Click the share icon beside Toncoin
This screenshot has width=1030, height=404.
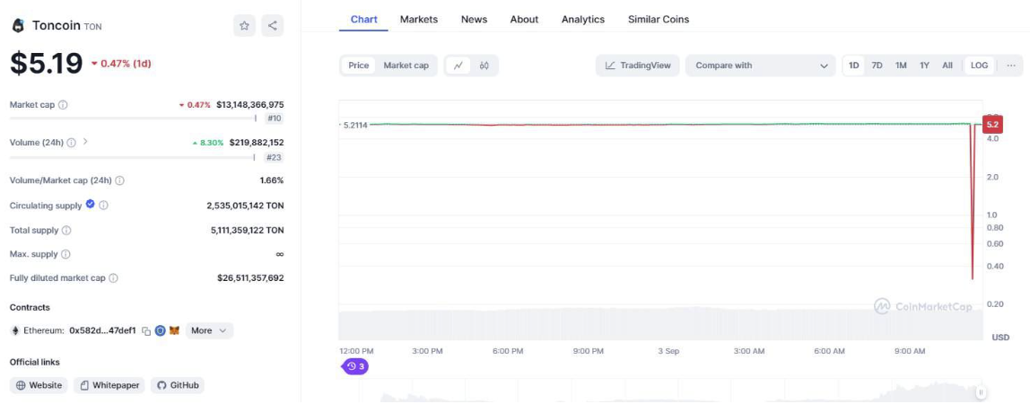point(273,26)
